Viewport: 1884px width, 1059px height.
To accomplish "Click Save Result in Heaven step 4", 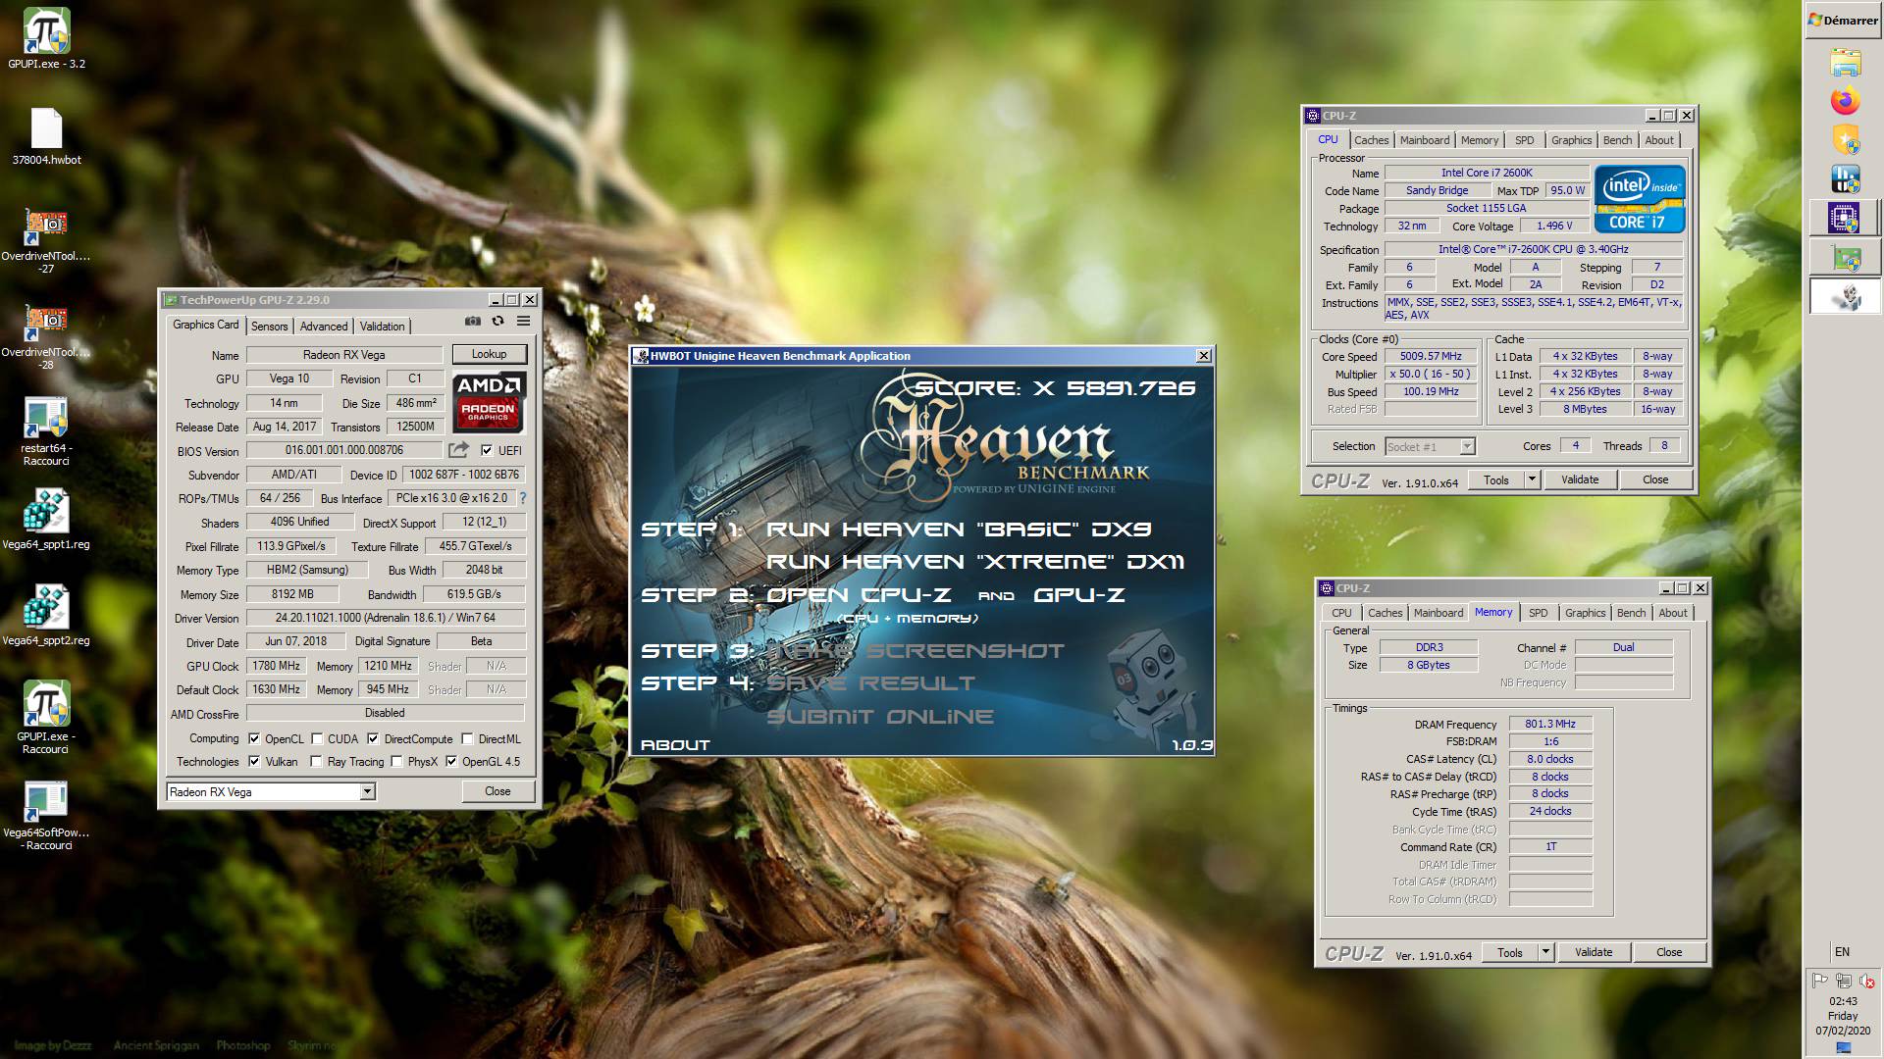I will (x=871, y=683).
